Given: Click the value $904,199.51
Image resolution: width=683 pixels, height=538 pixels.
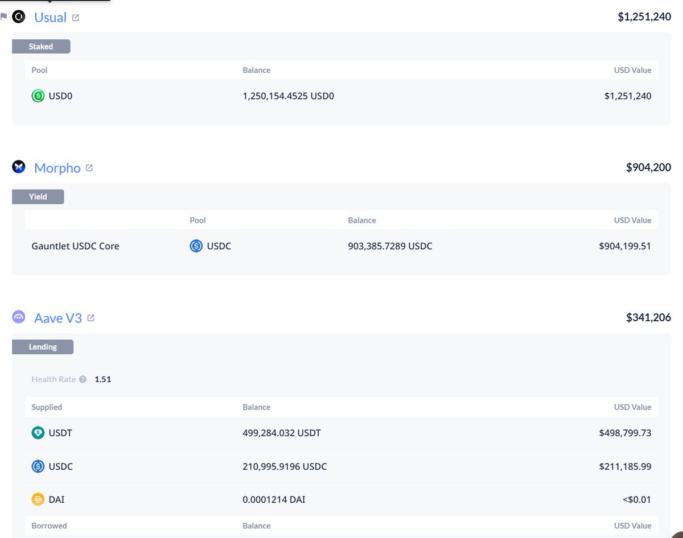Looking at the screenshot, I should [x=625, y=246].
